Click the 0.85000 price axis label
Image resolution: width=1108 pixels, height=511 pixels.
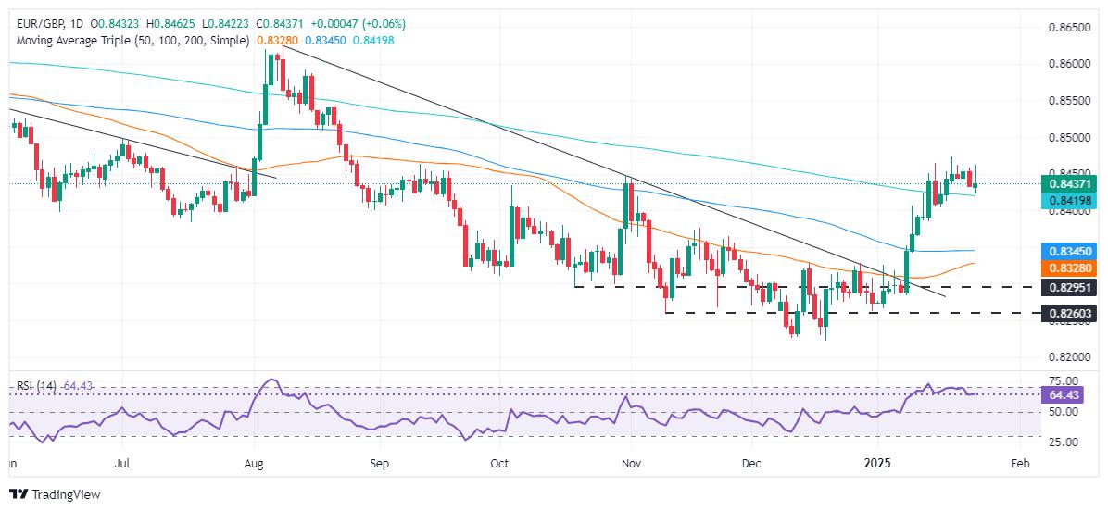[1068, 138]
